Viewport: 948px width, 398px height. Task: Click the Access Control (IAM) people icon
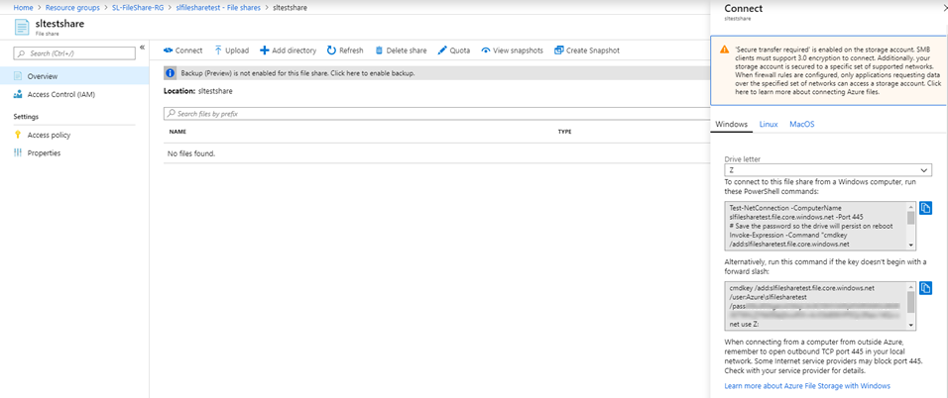[x=18, y=95]
